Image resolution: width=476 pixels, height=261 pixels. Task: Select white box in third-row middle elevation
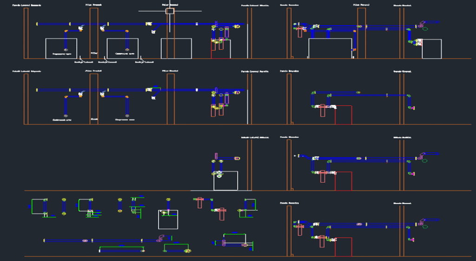226,181
